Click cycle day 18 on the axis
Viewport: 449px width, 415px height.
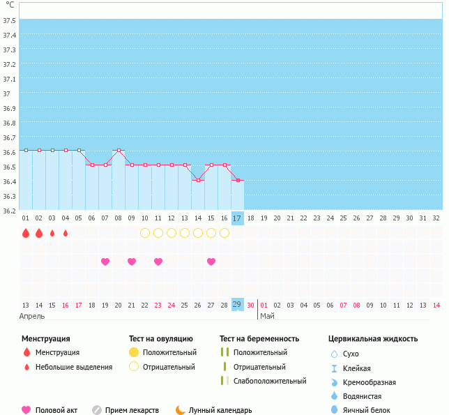tap(250, 218)
